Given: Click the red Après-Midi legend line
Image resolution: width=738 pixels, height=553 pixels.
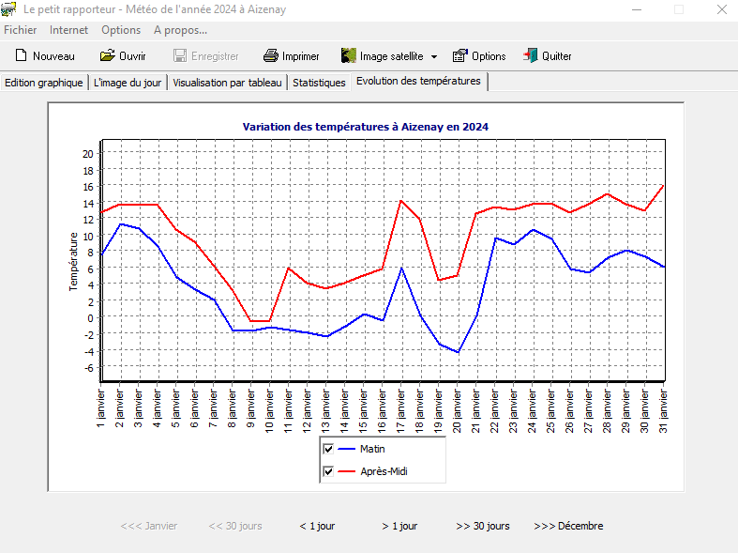Looking at the screenshot, I should tap(346, 471).
